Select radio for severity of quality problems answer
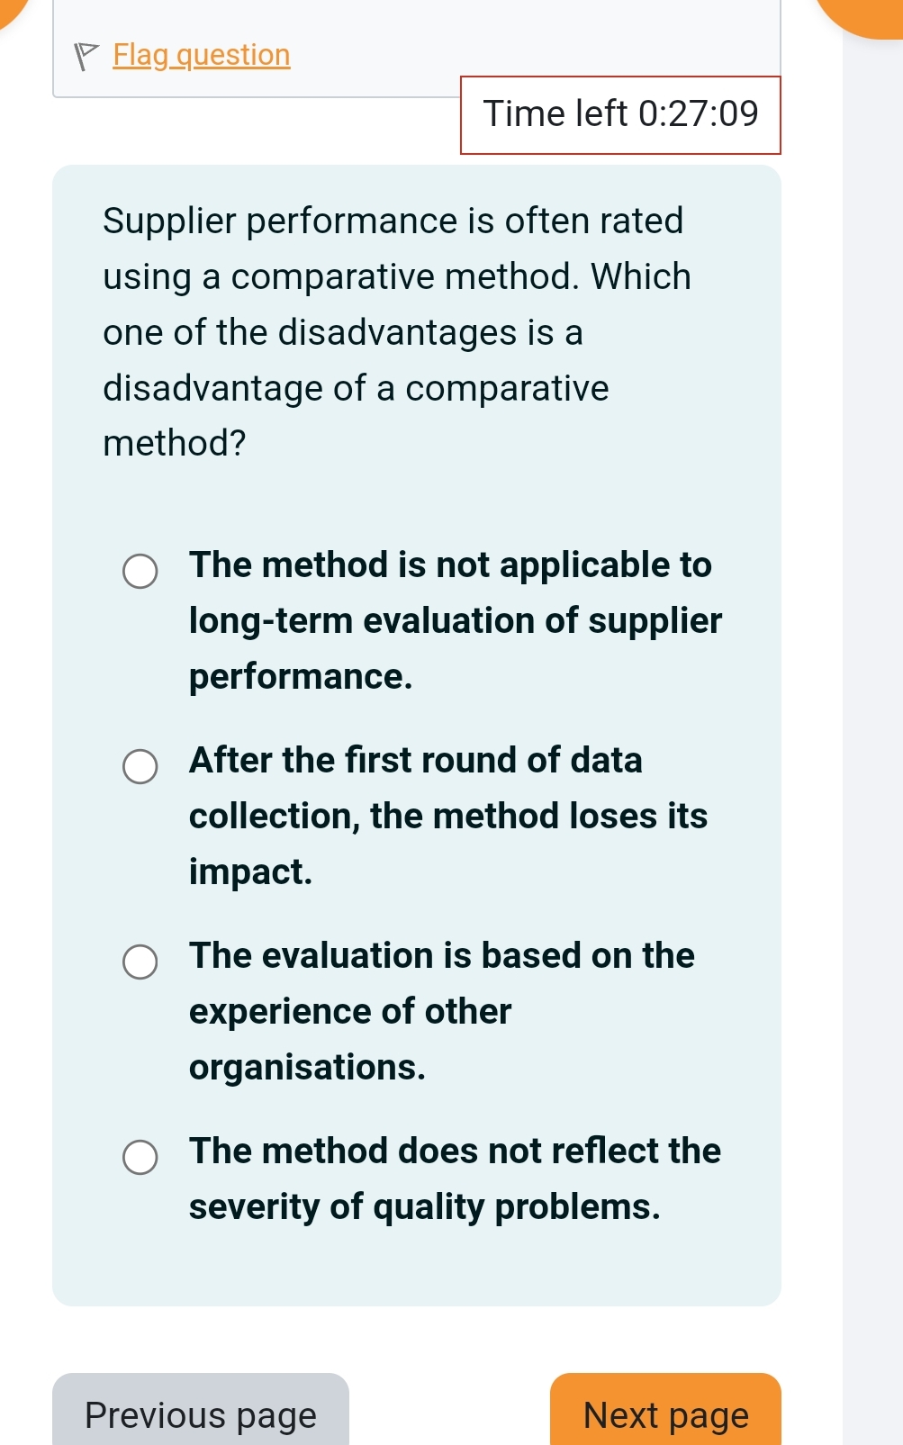 click(140, 1155)
